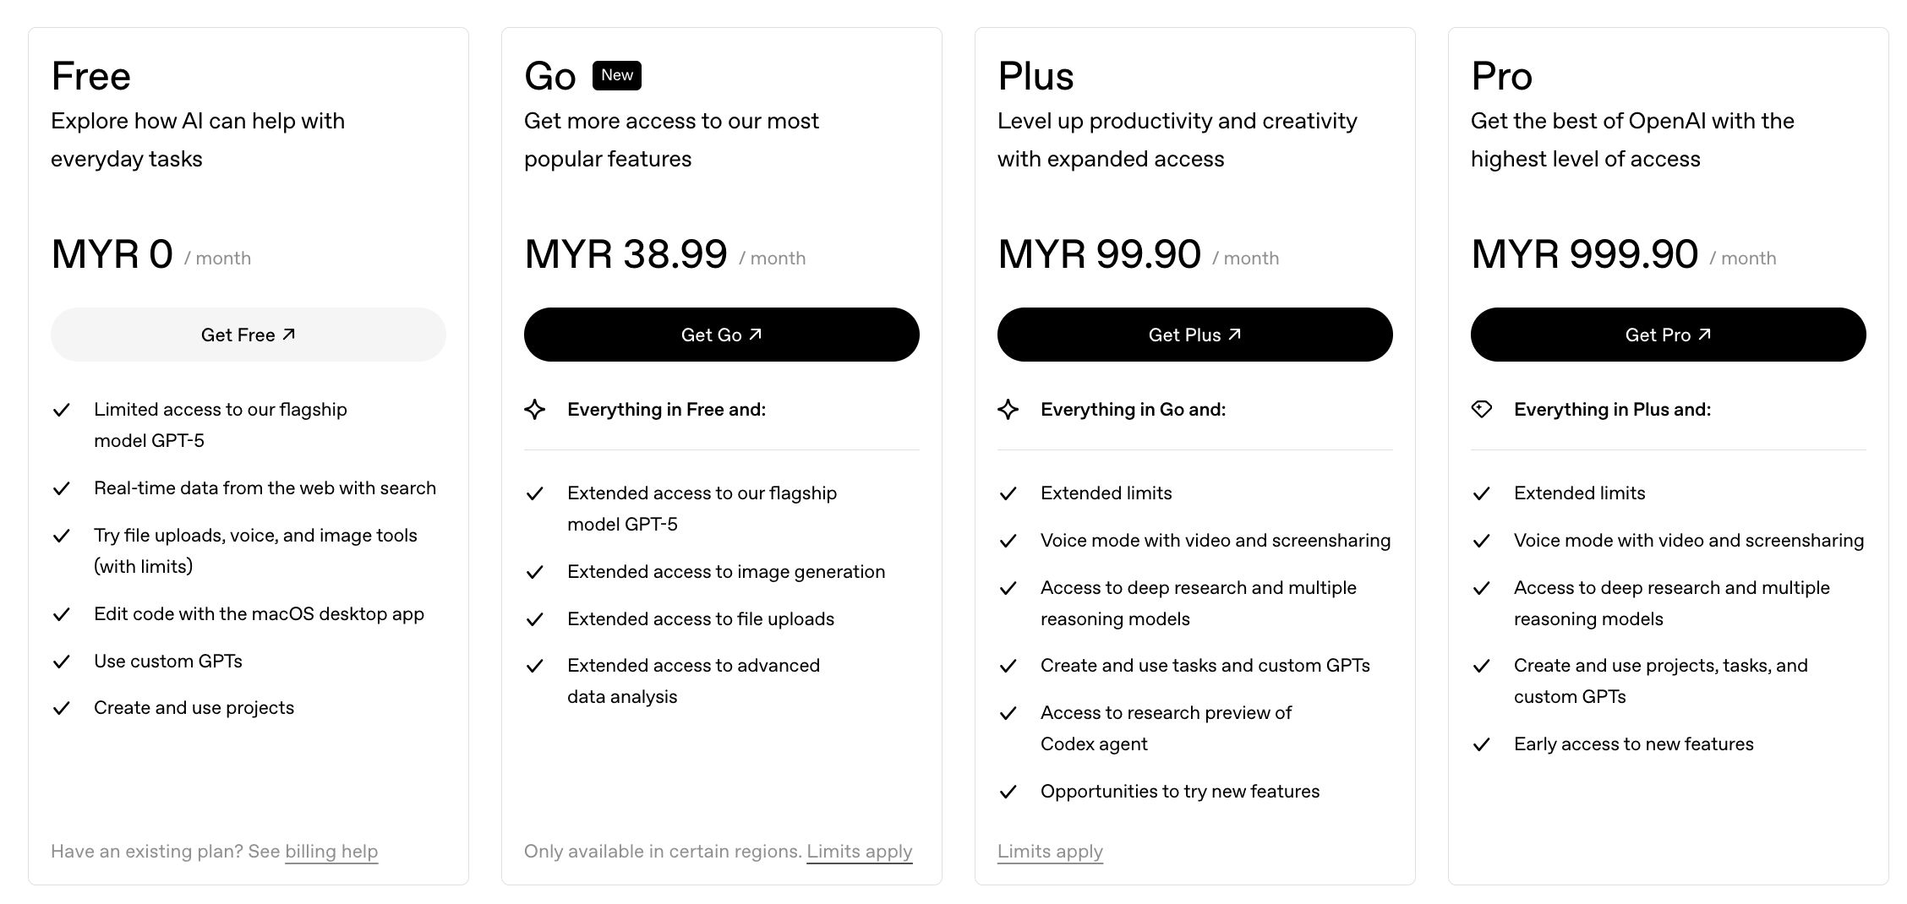This screenshot has height=904, width=1907.
Task: Click the Pro plan heading
Action: click(1501, 76)
